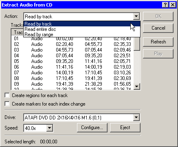Select track 09 row
The width and height of the screenshot is (178, 147).
pos(73,84)
